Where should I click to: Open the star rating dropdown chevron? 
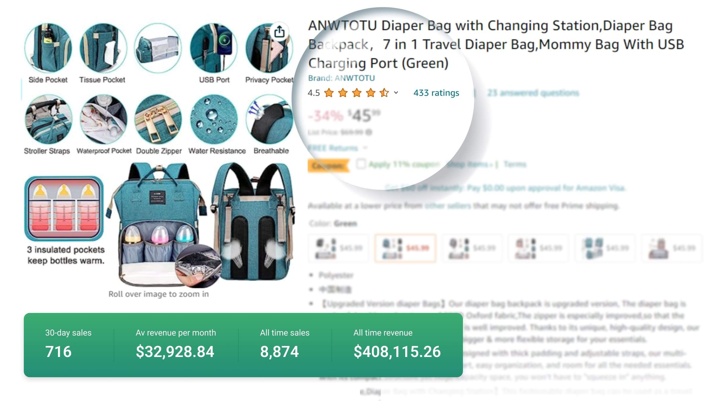click(x=396, y=93)
